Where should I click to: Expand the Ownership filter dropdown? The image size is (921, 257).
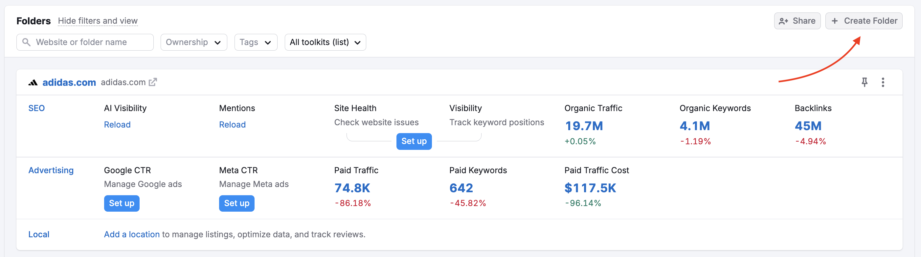point(193,42)
